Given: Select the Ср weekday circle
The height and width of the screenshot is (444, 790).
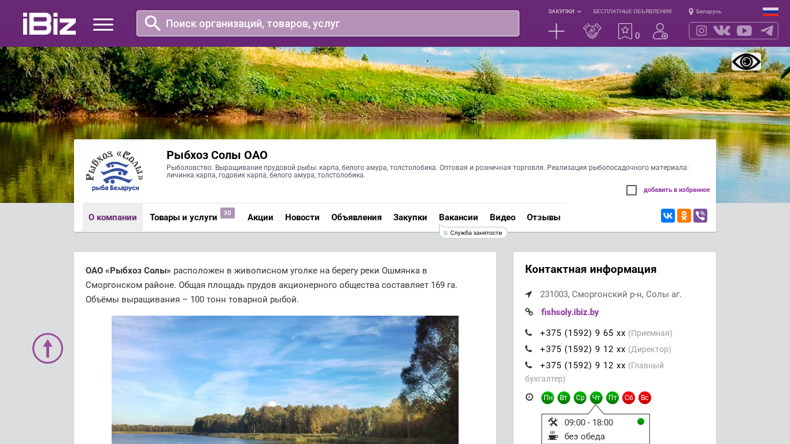Looking at the screenshot, I should click(x=580, y=398).
